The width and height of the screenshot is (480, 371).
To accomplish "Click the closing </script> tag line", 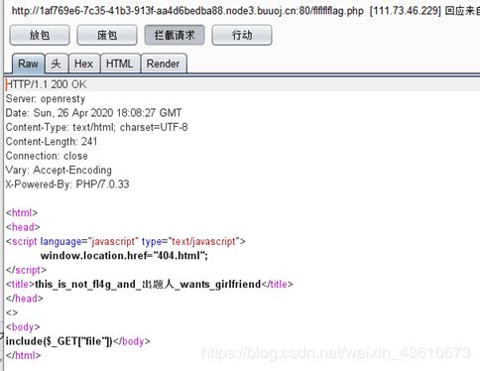I will pos(26,270).
